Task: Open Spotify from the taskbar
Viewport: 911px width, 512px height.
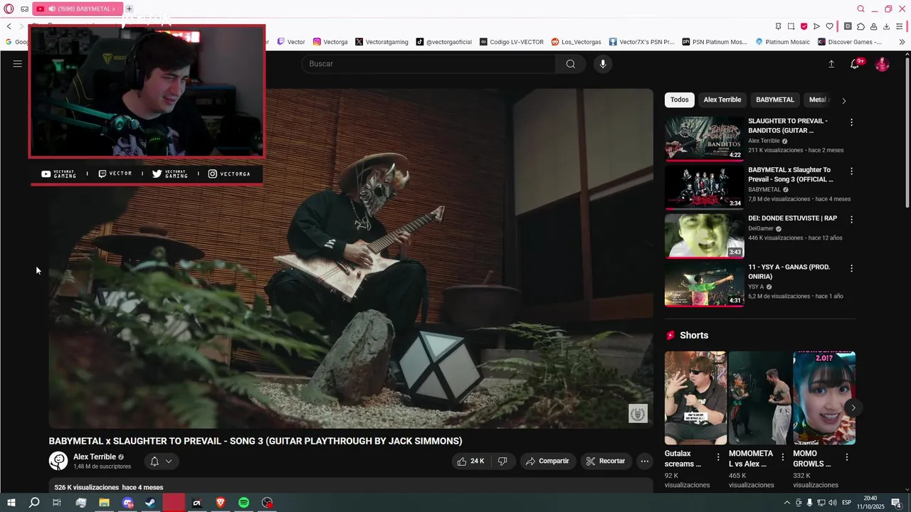Action: pos(243,503)
